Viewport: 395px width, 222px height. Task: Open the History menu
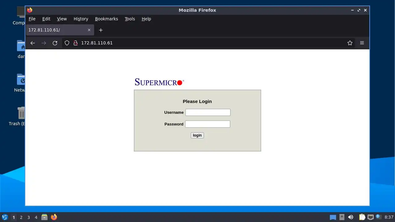(81, 19)
